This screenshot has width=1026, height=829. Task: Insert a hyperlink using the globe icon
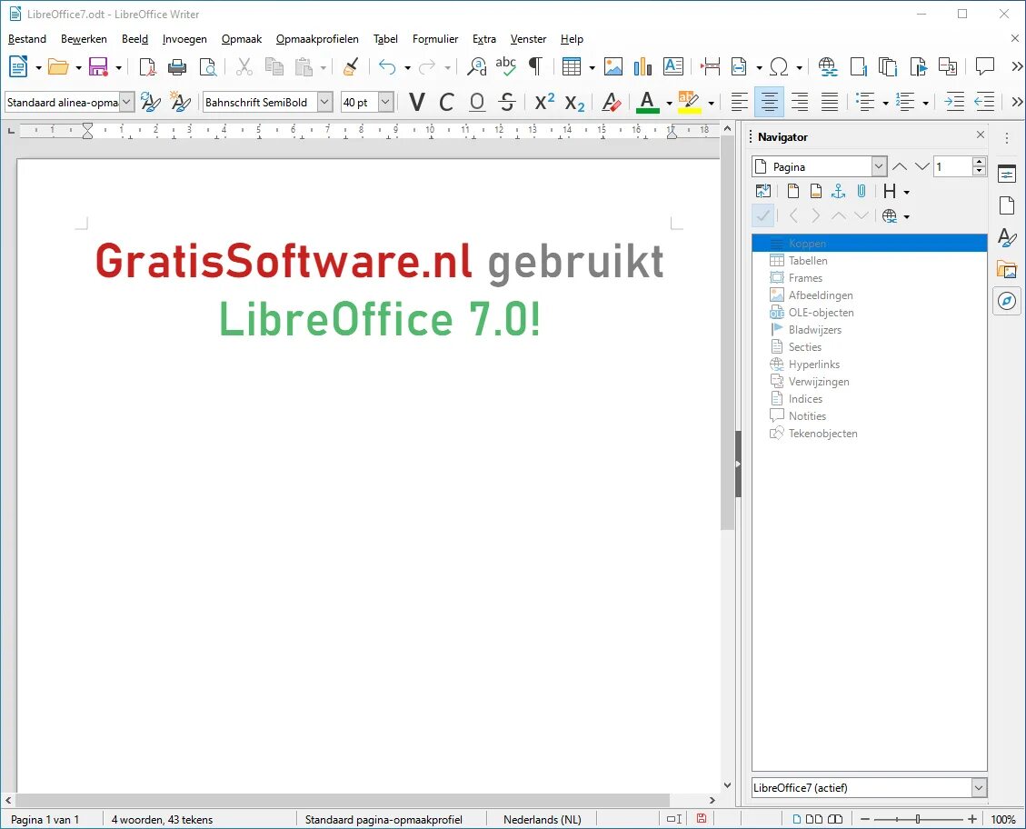[x=828, y=66]
